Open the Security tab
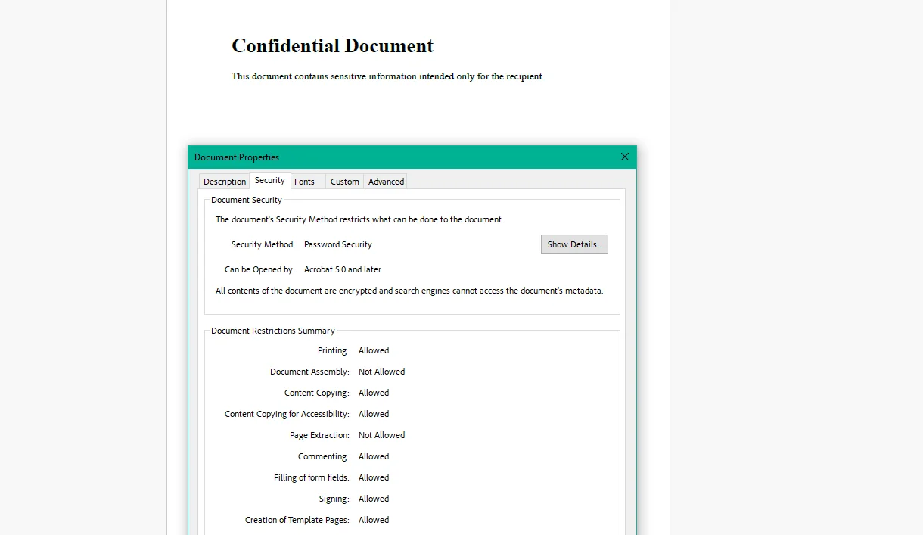The image size is (923, 535). coord(269,180)
